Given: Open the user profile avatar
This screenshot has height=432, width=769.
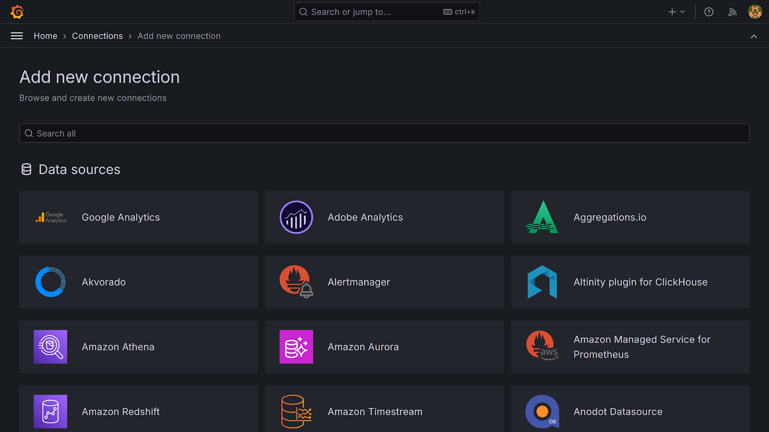Looking at the screenshot, I should tap(755, 12).
